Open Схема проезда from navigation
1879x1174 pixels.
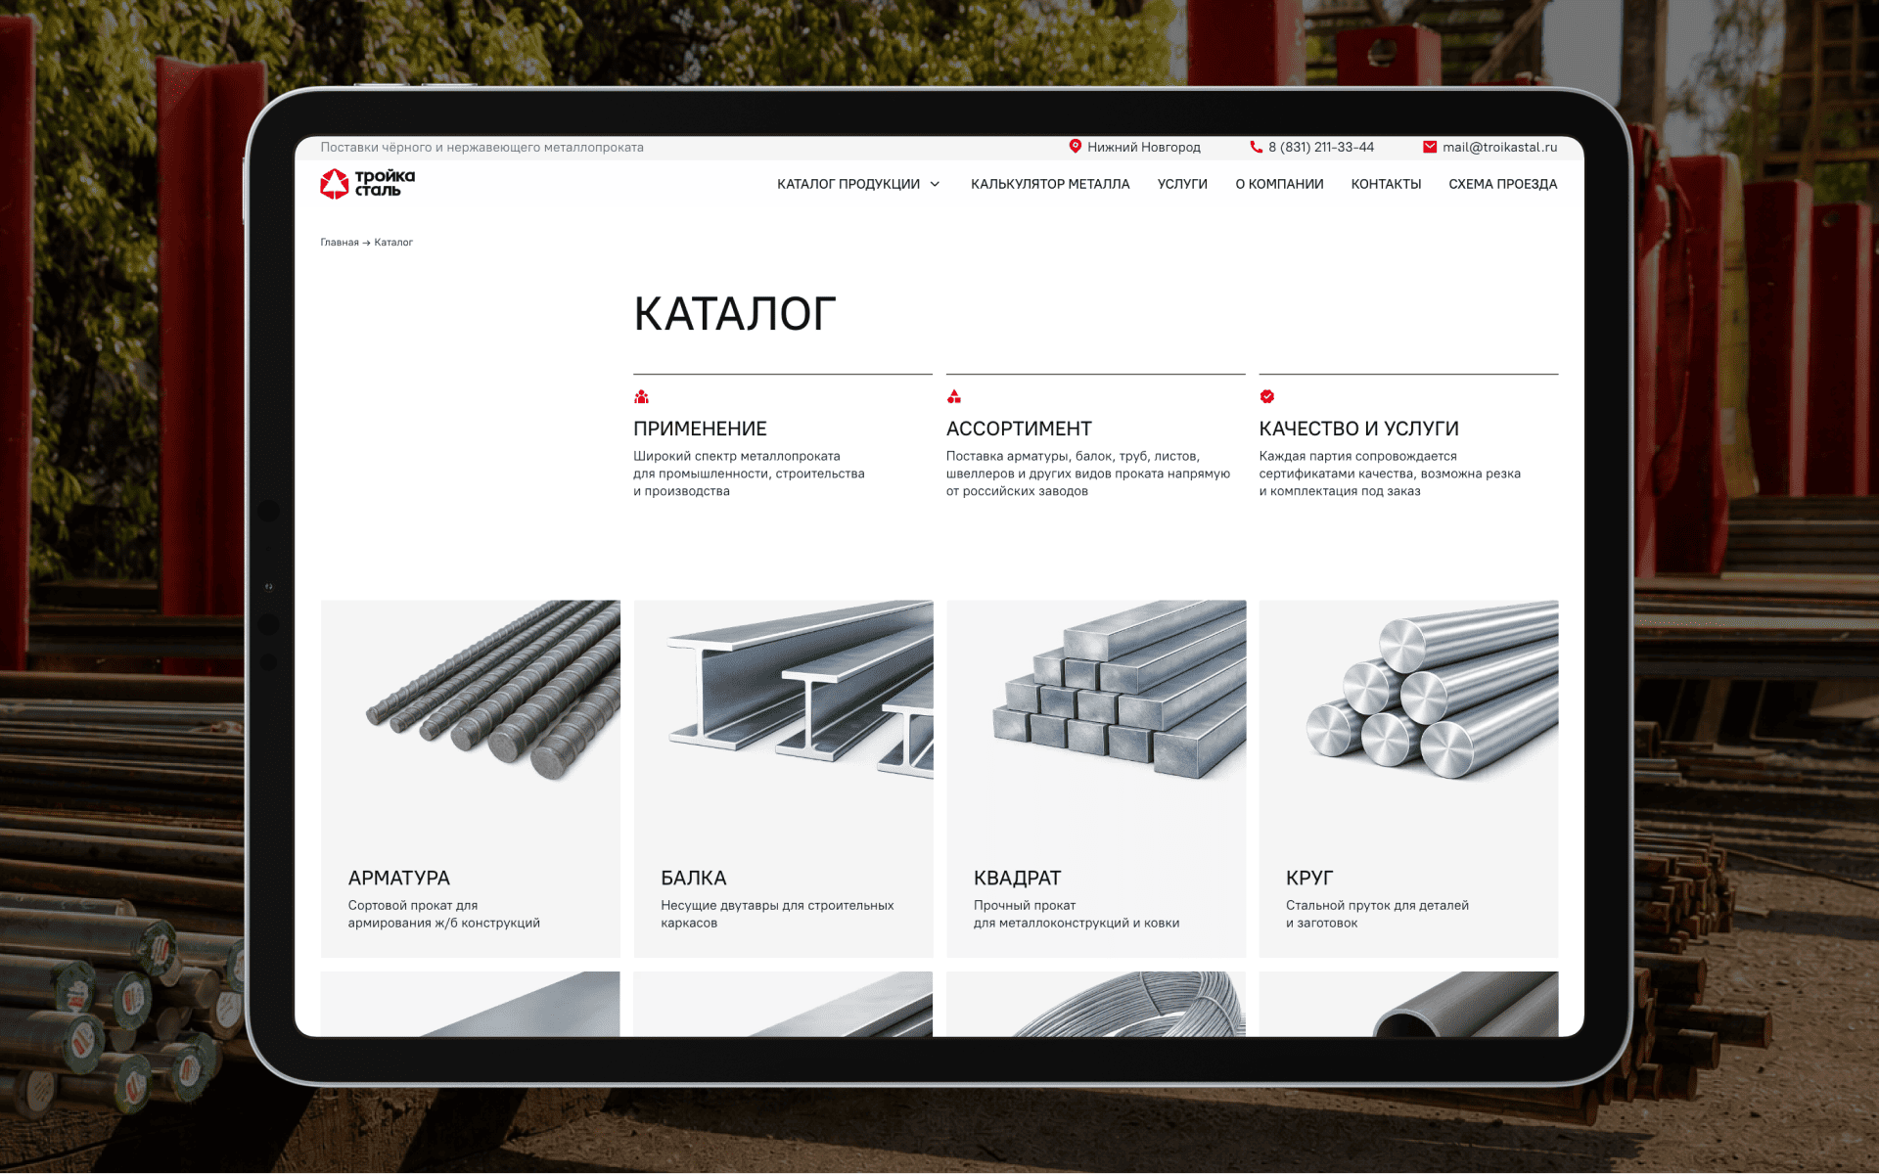1502,184
